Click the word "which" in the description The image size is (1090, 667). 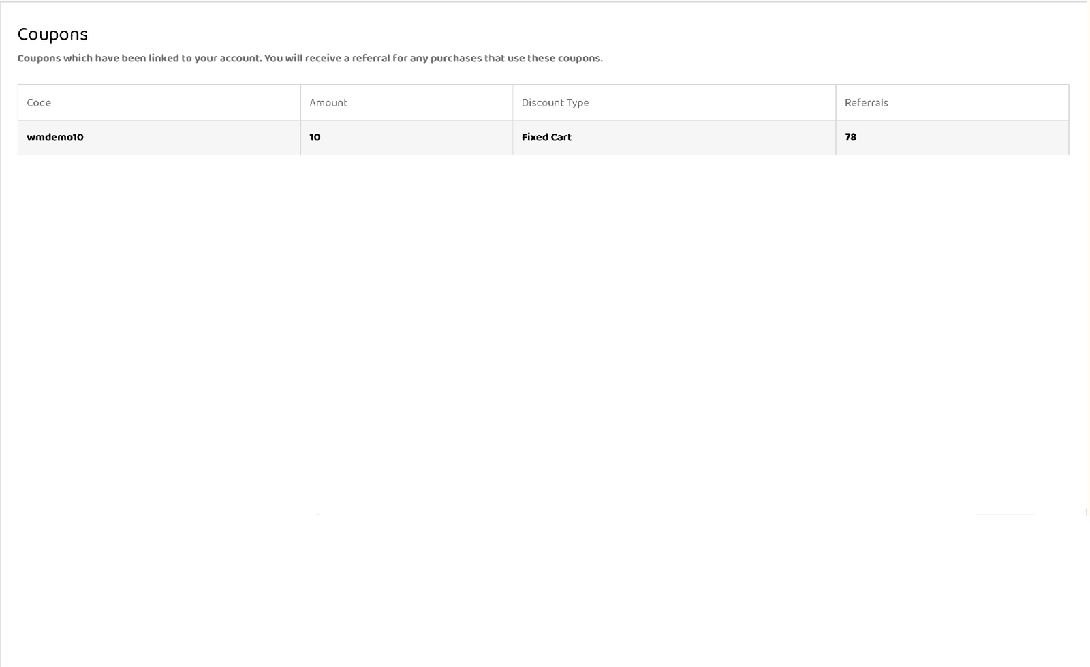[x=78, y=59]
